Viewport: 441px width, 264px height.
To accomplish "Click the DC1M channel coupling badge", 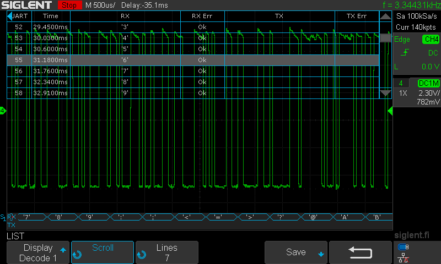I will click(x=429, y=83).
